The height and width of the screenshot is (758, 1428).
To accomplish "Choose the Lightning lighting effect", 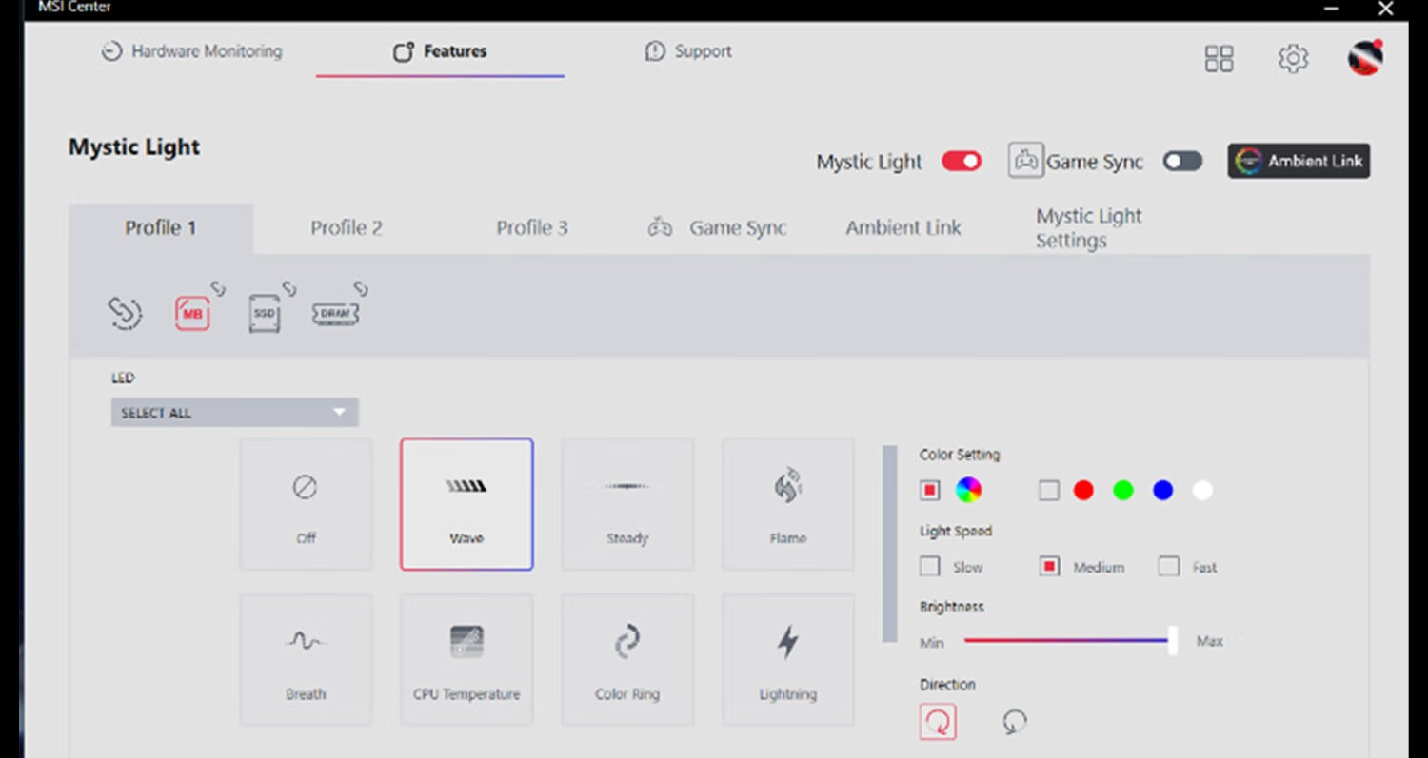I will point(787,660).
